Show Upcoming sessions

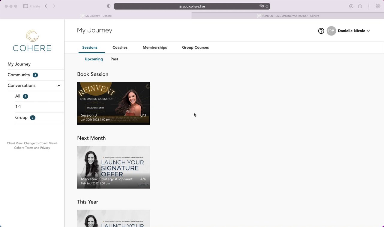coord(94,59)
